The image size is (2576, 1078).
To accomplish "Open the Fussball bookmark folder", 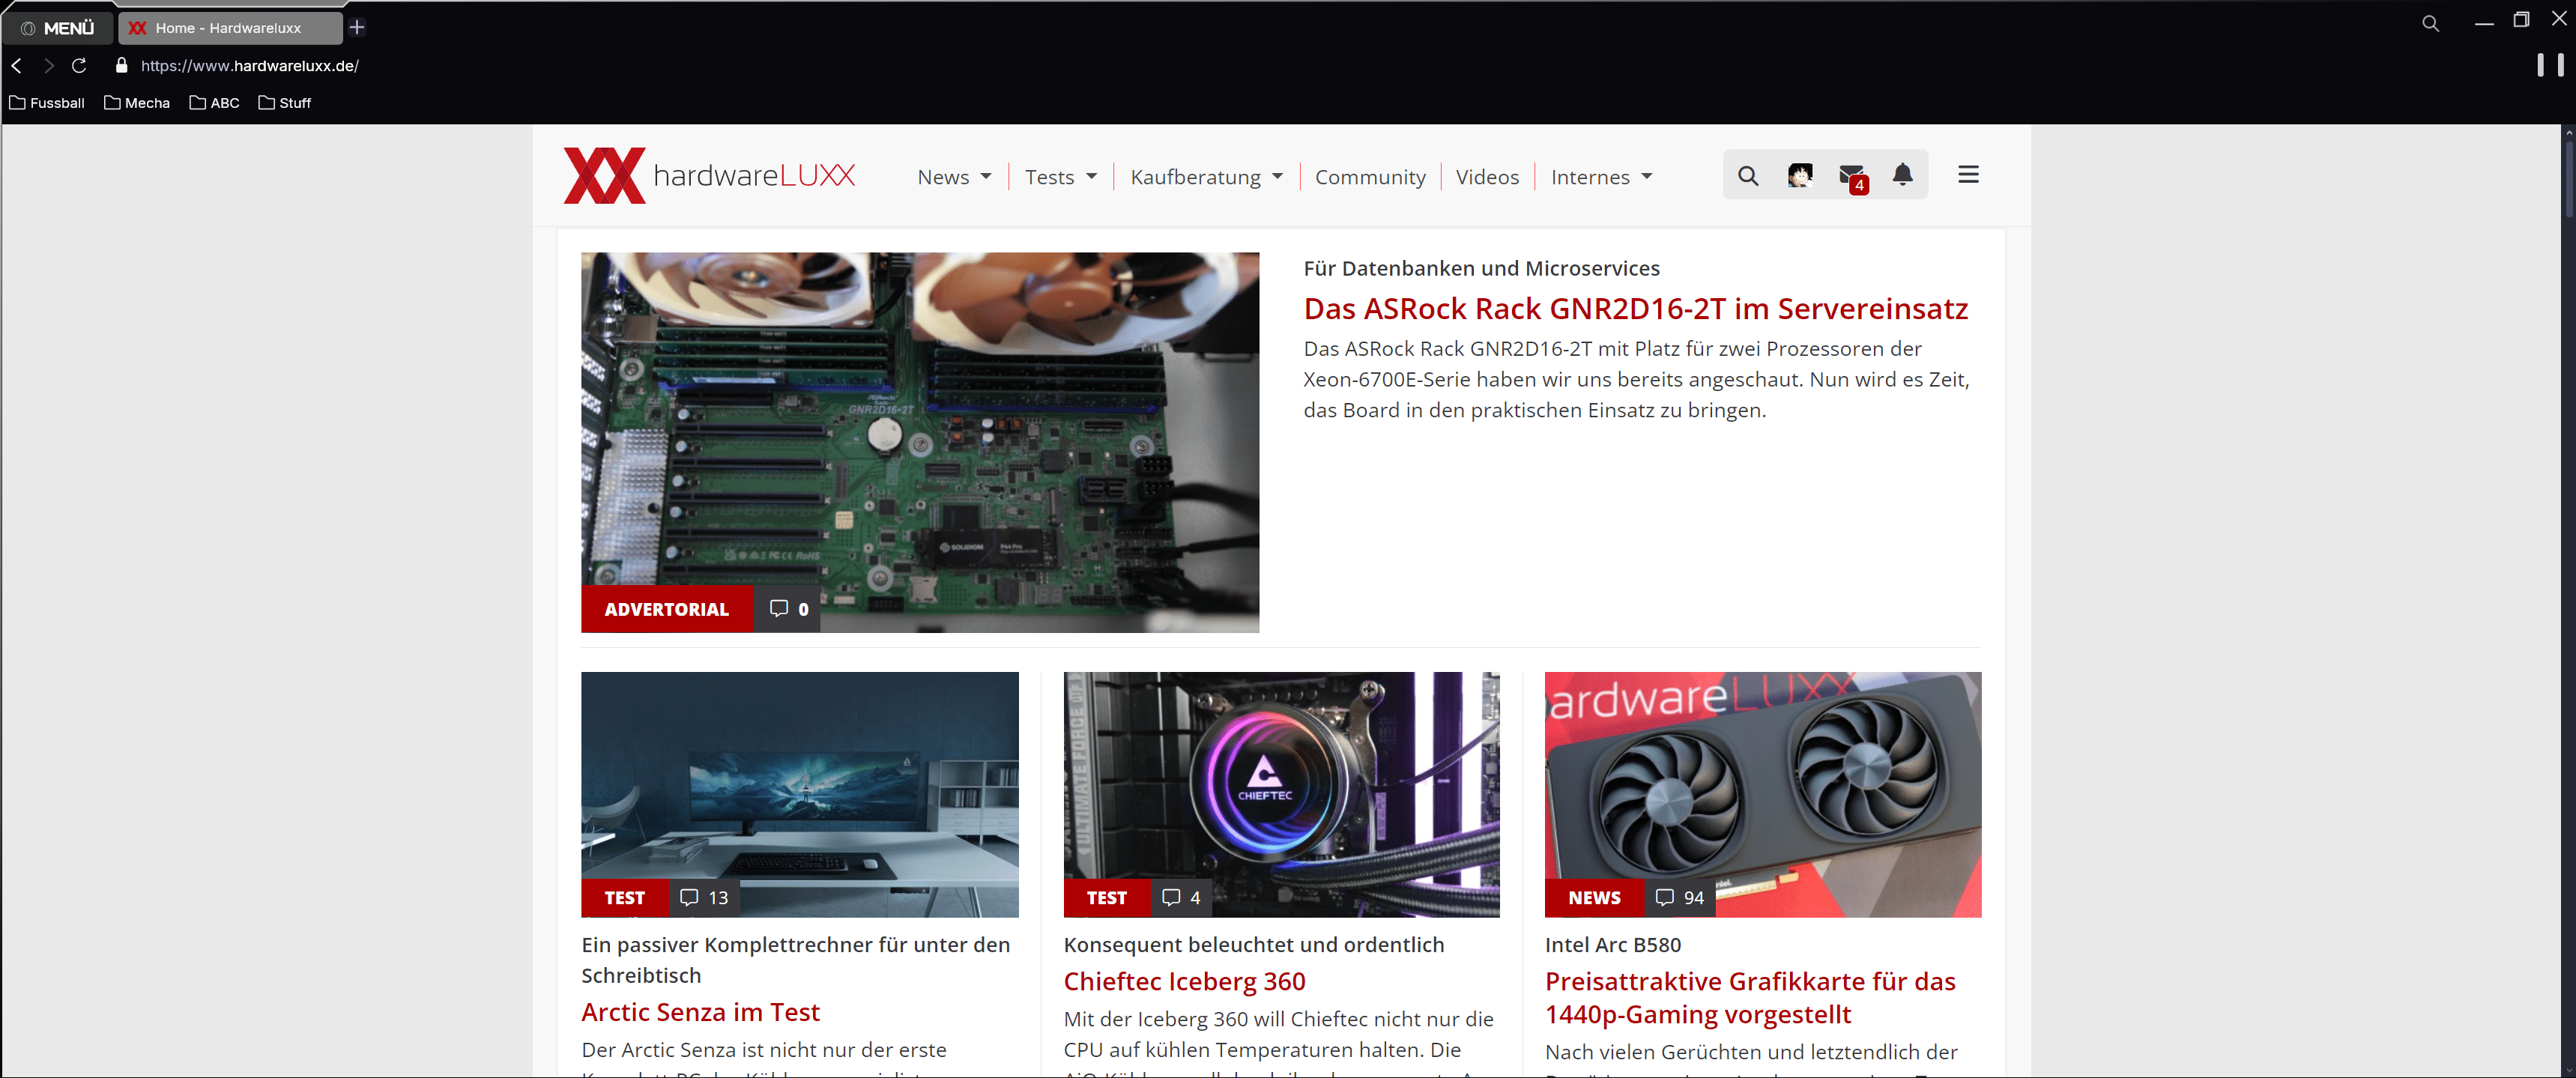I will tap(47, 103).
